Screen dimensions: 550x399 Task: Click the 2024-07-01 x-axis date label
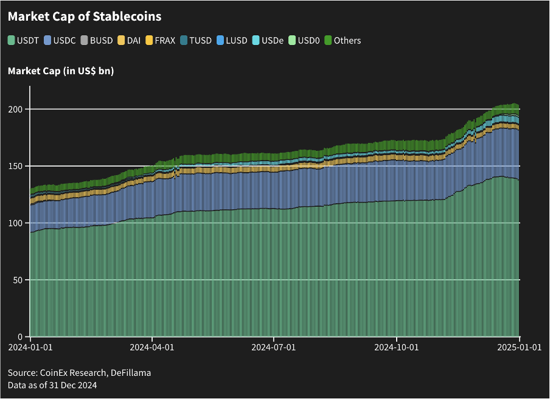coord(274,347)
